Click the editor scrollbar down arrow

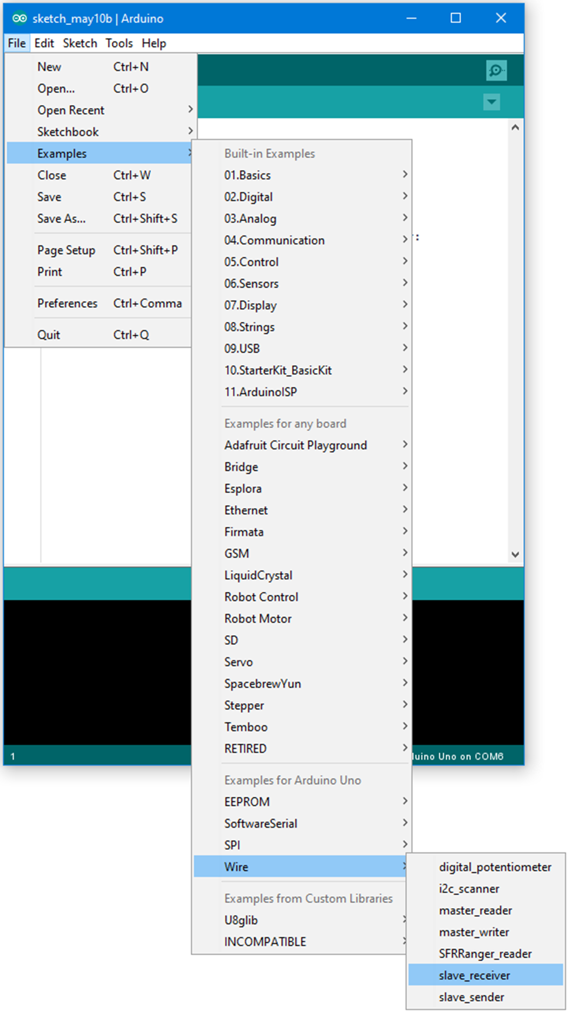(515, 554)
